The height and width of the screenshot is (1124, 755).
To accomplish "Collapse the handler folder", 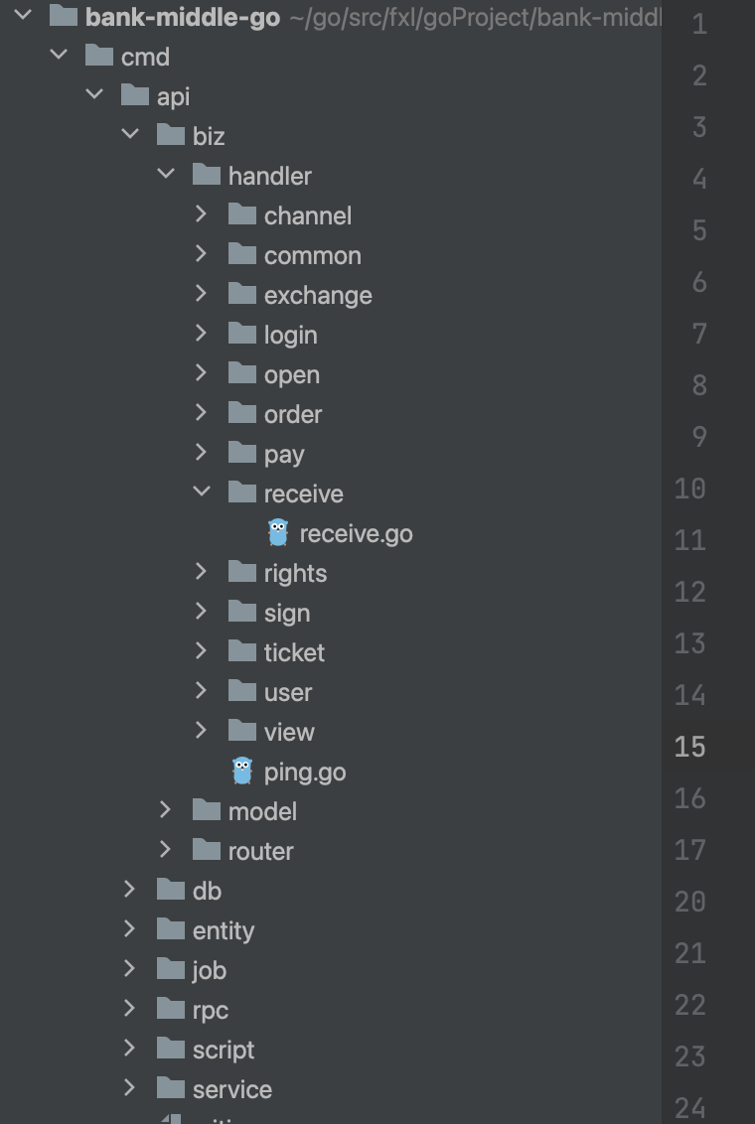I will [x=165, y=175].
